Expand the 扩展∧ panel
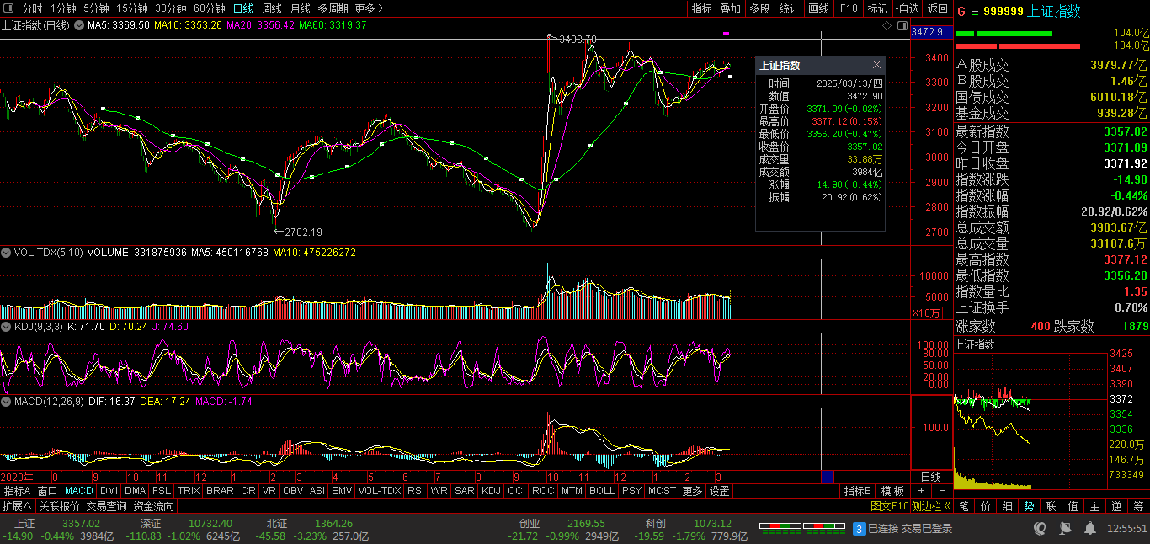1150x544 pixels. pos(17,506)
